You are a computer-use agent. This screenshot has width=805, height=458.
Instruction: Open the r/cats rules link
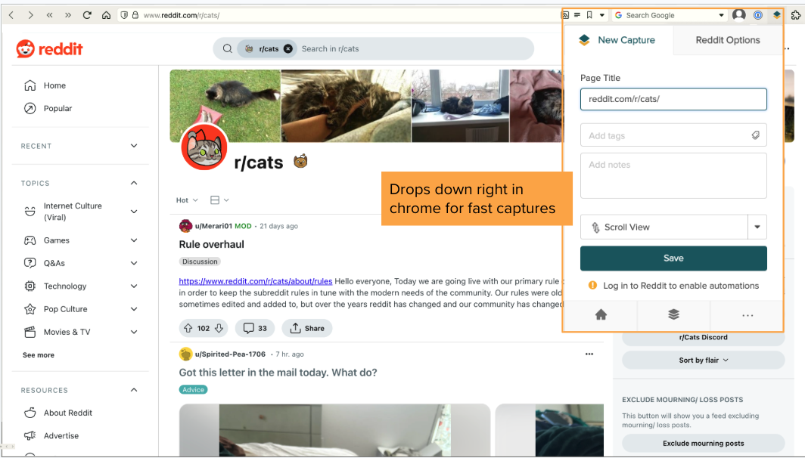[x=255, y=281]
